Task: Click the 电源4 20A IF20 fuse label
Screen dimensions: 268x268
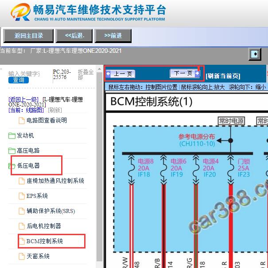Action: (x=211, y=168)
